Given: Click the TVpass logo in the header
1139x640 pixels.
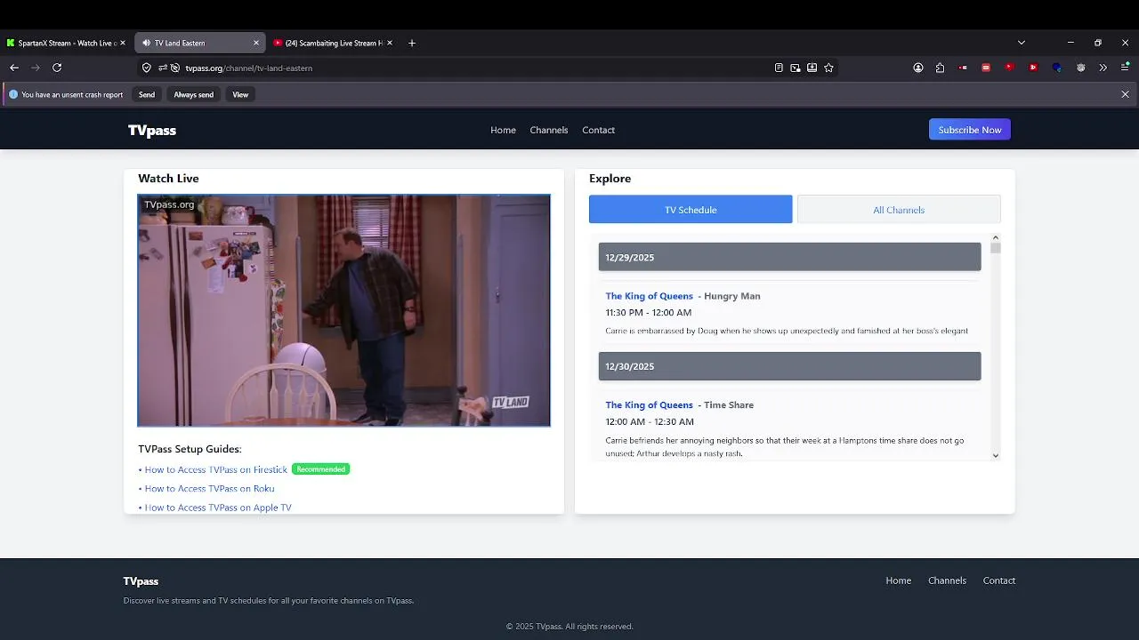Looking at the screenshot, I should [x=152, y=130].
